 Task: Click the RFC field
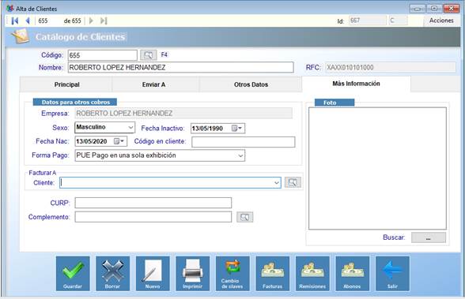(391, 67)
